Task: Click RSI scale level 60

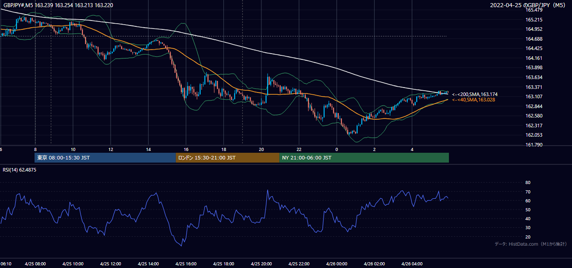Action: (x=528, y=201)
